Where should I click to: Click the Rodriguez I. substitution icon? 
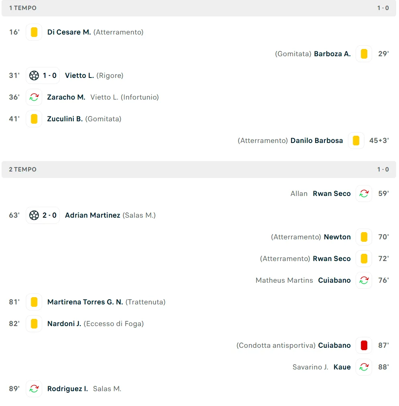click(x=34, y=389)
